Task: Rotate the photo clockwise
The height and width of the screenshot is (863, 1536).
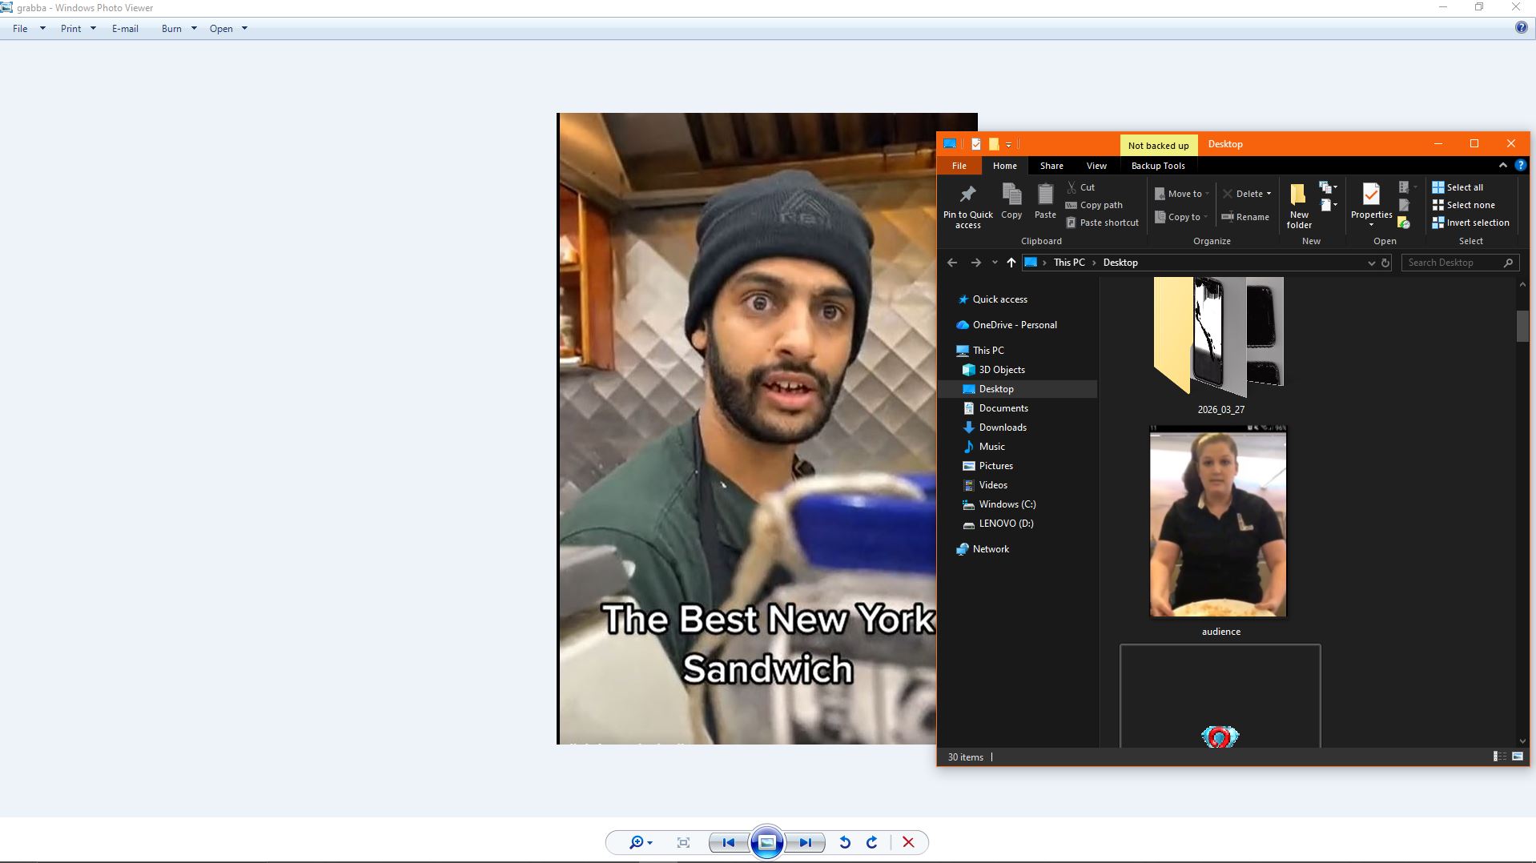Action: click(x=872, y=842)
